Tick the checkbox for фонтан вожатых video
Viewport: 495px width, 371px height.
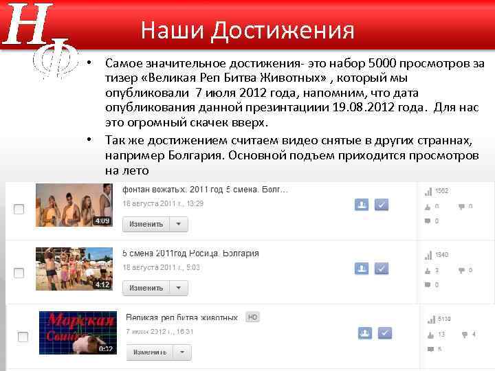pos(19,209)
